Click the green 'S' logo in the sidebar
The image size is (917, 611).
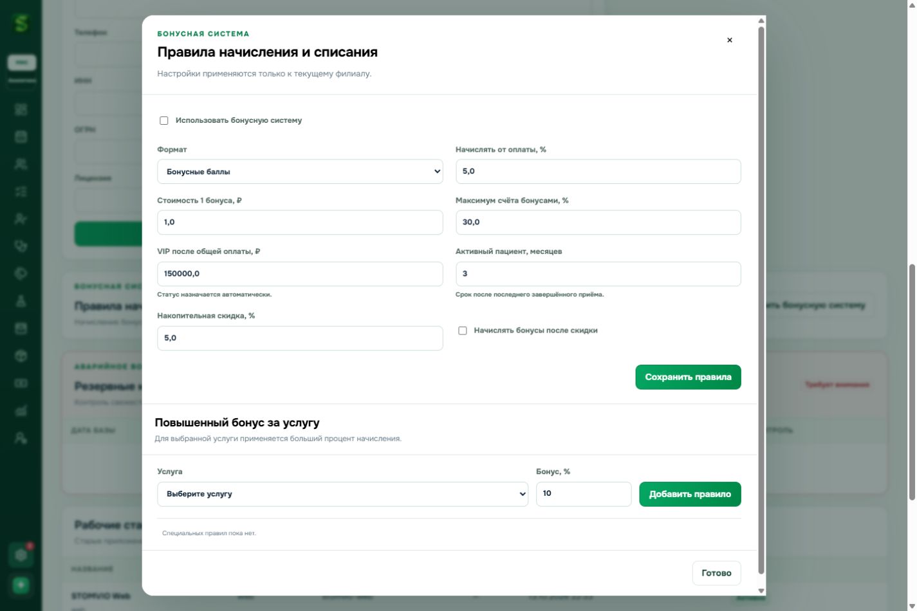21,23
